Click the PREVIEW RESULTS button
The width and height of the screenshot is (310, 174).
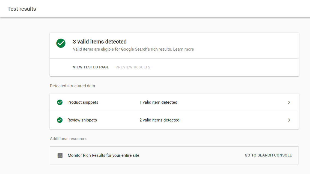tap(133, 67)
